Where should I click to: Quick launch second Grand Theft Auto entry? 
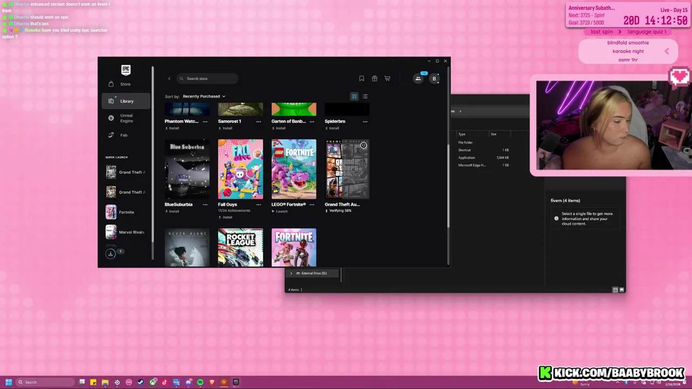[125, 192]
